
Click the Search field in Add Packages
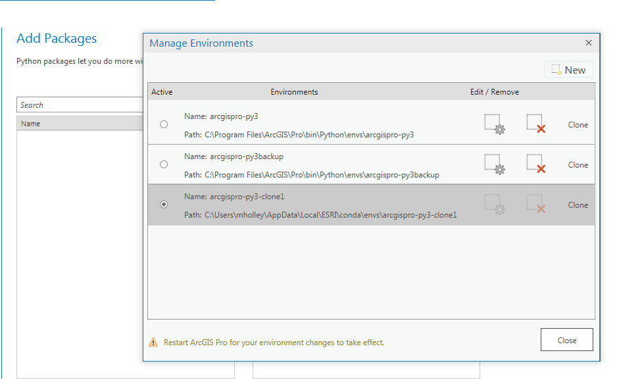[80, 105]
